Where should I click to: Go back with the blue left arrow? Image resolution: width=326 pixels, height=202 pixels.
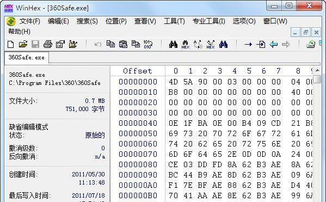click(273, 44)
